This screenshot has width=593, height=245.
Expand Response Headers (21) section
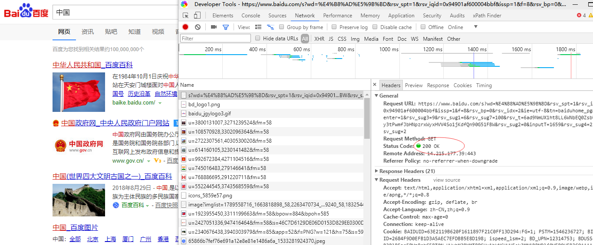(376, 171)
